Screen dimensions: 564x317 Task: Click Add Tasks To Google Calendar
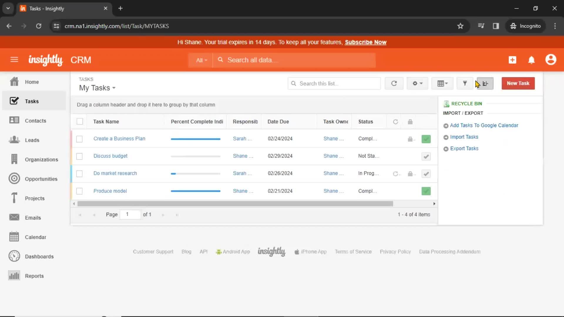484,125
